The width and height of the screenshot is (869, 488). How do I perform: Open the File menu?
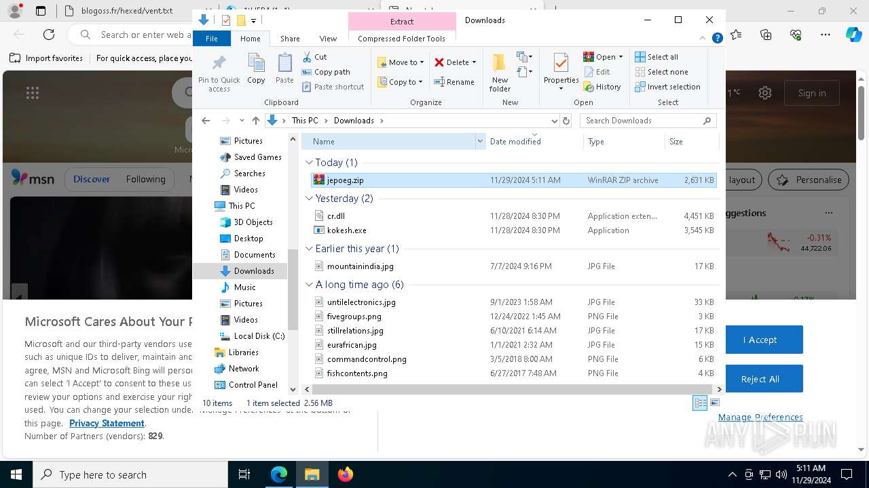tap(212, 39)
